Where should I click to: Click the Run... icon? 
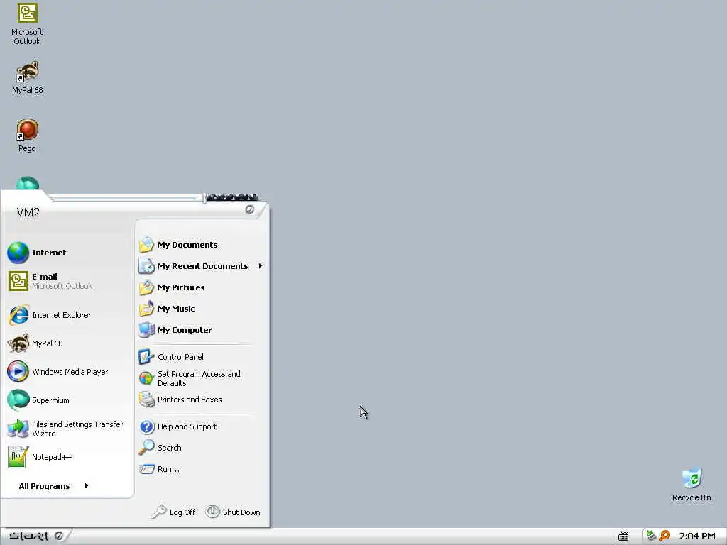tap(146, 469)
